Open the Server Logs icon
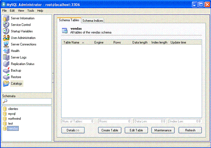The image size is (211, 148). (6, 57)
